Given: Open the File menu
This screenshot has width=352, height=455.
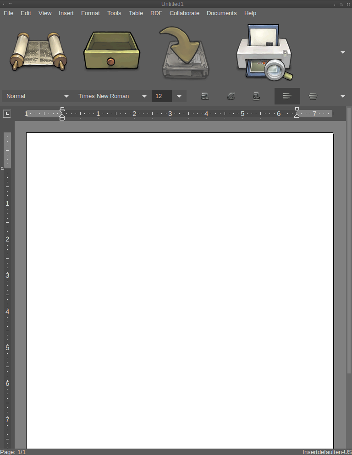Looking at the screenshot, I should click(8, 13).
